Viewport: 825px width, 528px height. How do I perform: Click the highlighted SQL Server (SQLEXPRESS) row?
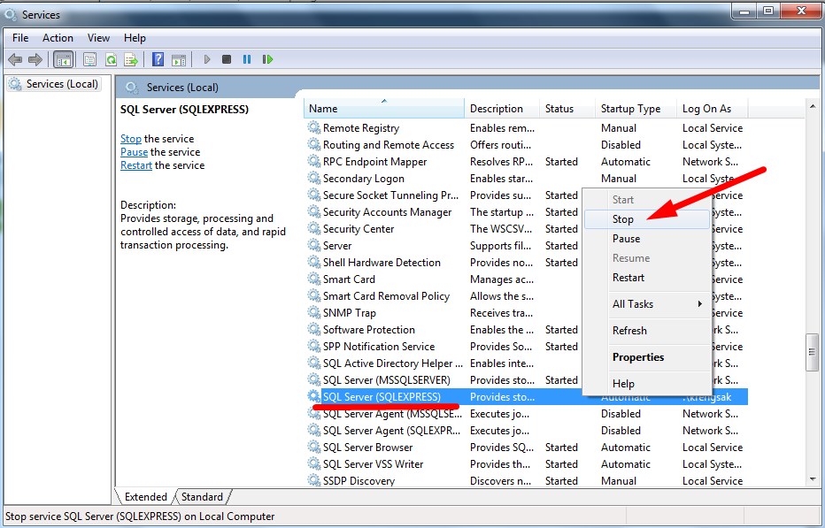[x=526, y=398]
